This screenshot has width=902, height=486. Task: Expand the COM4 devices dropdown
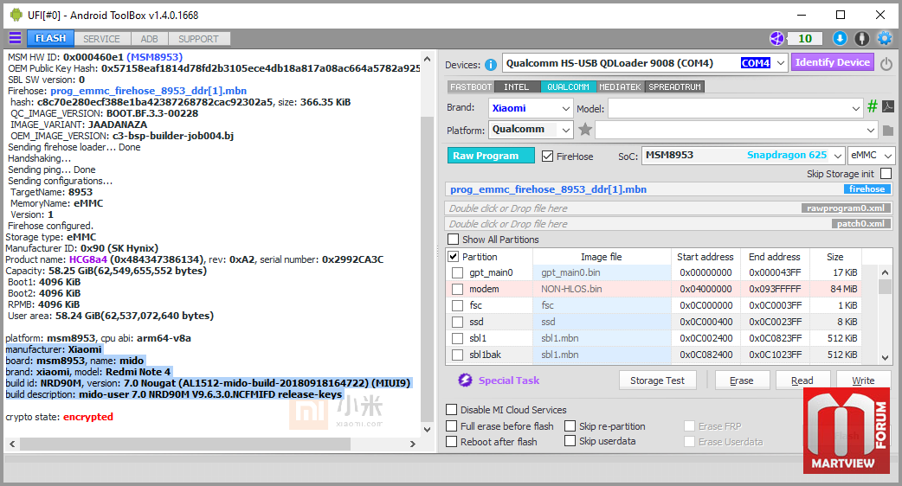tap(781, 63)
